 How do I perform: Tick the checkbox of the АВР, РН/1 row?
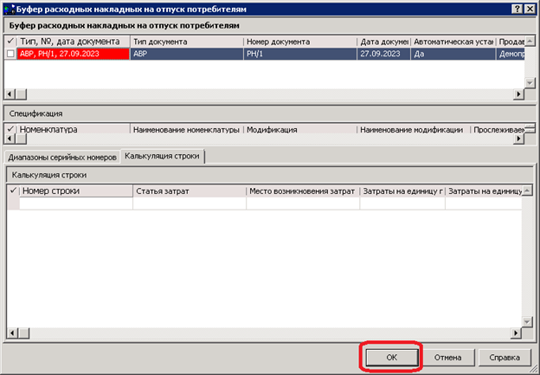[11, 54]
